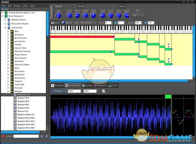Click the red clear search icon
Image resolution: width=196 pixels, height=144 pixels.
click(x=3, y=136)
